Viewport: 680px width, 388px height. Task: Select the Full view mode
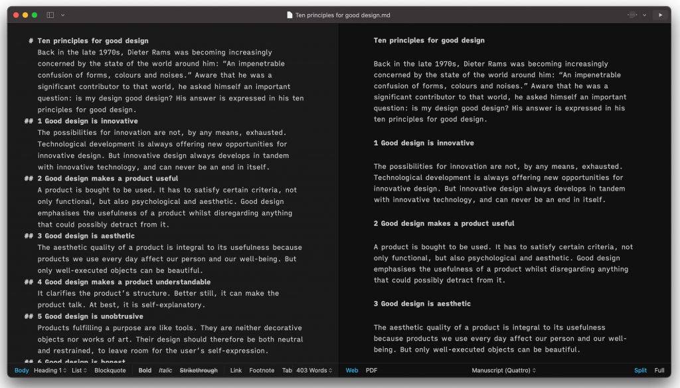coord(659,370)
